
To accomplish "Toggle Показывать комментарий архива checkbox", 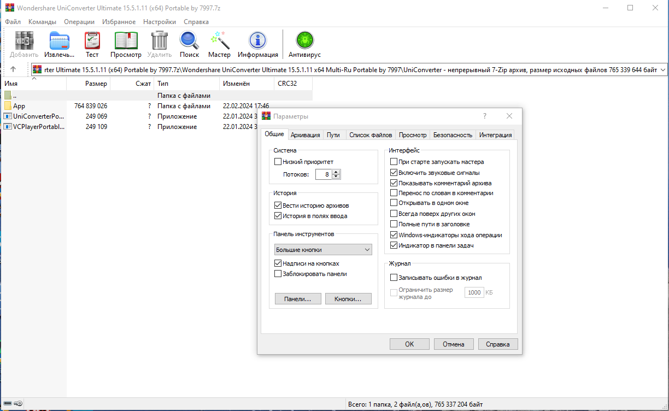I will pyautogui.click(x=394, y=183).
